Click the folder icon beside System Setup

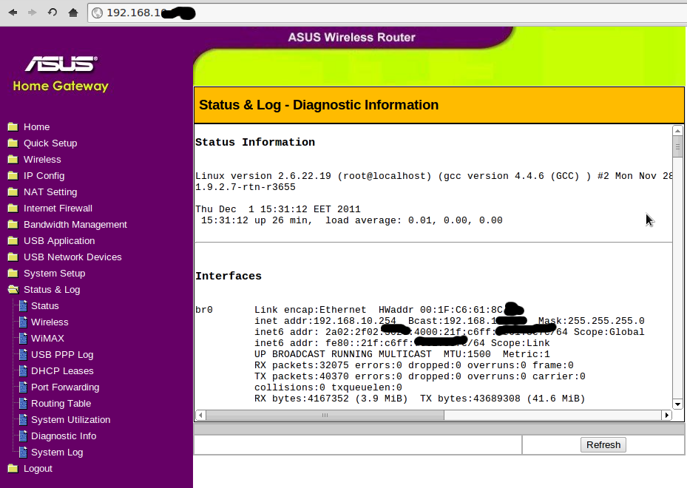(x=13, y=274)
